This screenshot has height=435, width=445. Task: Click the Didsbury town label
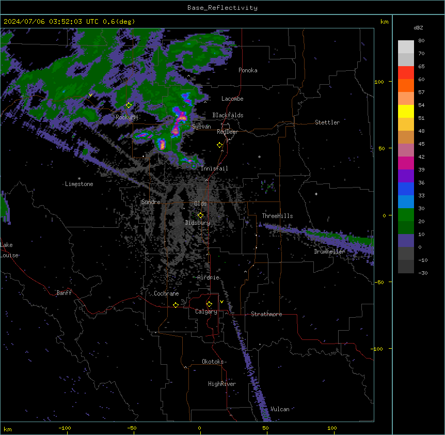[198, 223]
